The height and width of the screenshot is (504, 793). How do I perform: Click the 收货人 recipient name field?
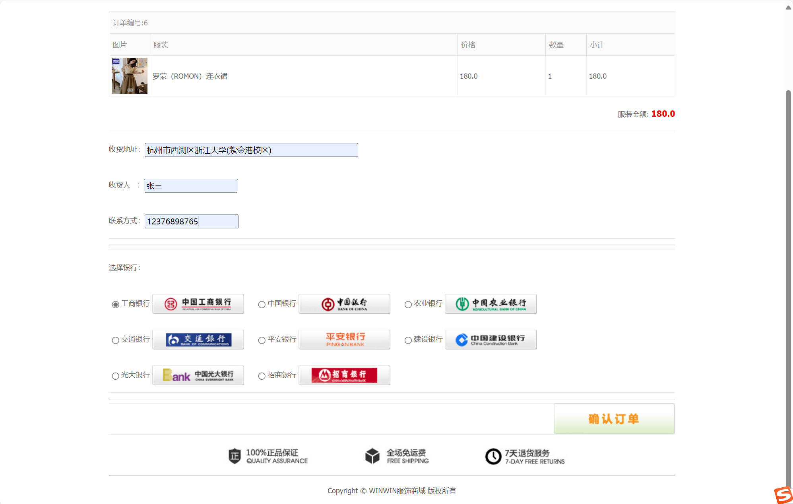pyautogui.click(x=191, y=185)
